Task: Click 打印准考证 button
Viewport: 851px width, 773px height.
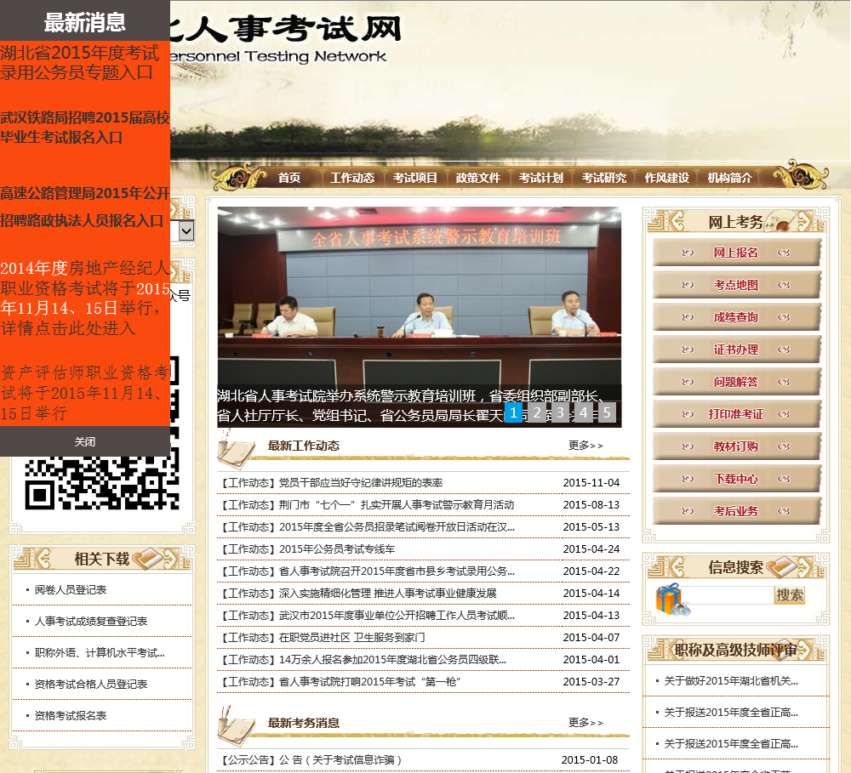Action: click(x=736, y=414)
